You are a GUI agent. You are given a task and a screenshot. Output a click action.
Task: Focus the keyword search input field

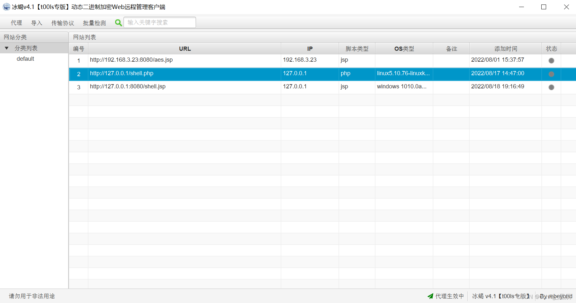point(160,22)
